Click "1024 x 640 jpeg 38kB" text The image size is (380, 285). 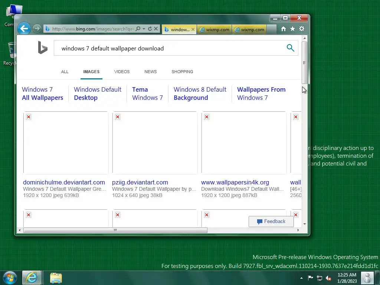137,195
